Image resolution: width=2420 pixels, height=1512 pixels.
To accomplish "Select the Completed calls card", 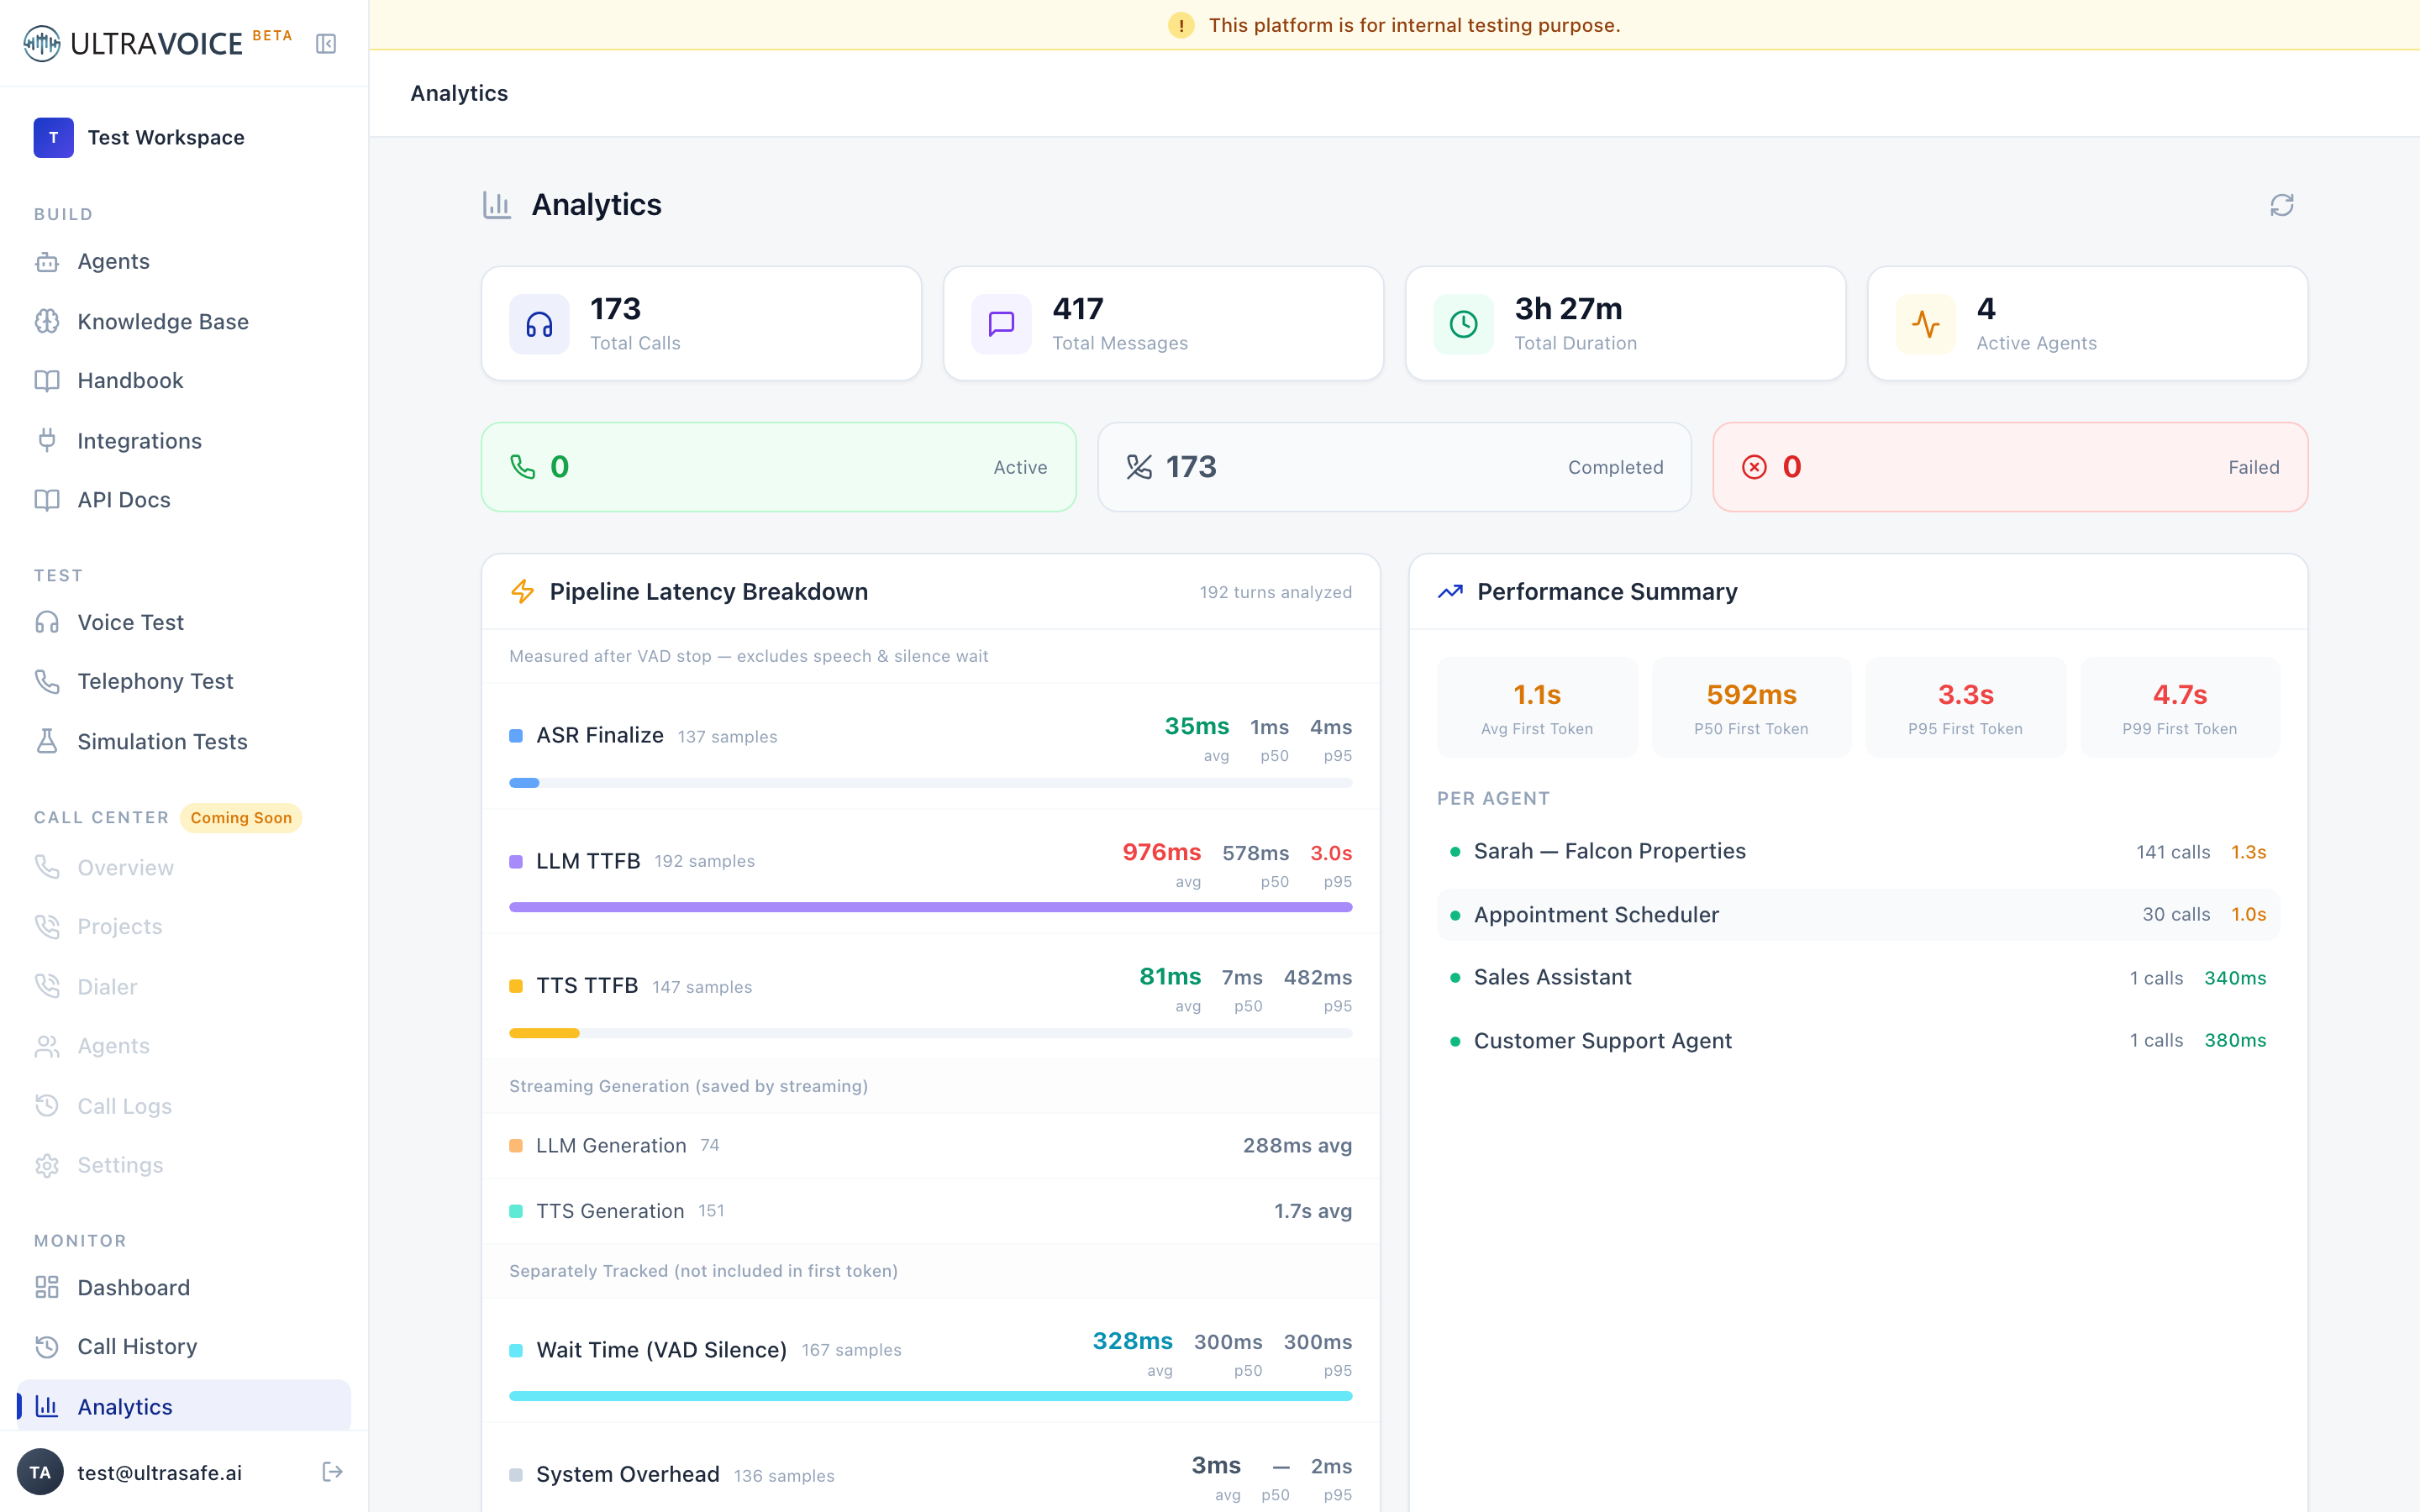I will coord(1394,467).
